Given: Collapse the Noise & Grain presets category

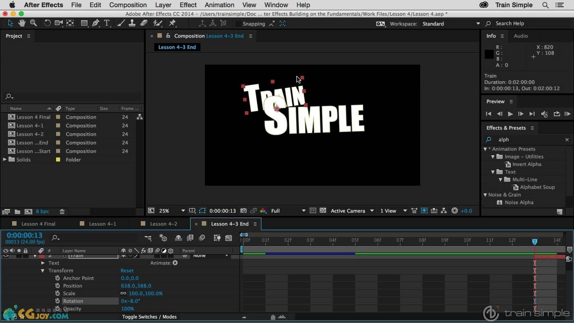Looking at the screenshot, I should [485, 195].
